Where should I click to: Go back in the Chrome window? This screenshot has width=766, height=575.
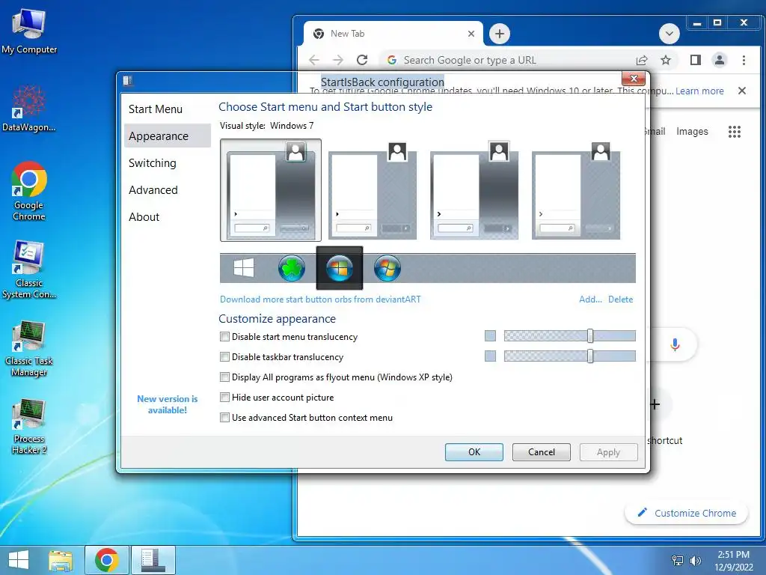coord(314,60)
